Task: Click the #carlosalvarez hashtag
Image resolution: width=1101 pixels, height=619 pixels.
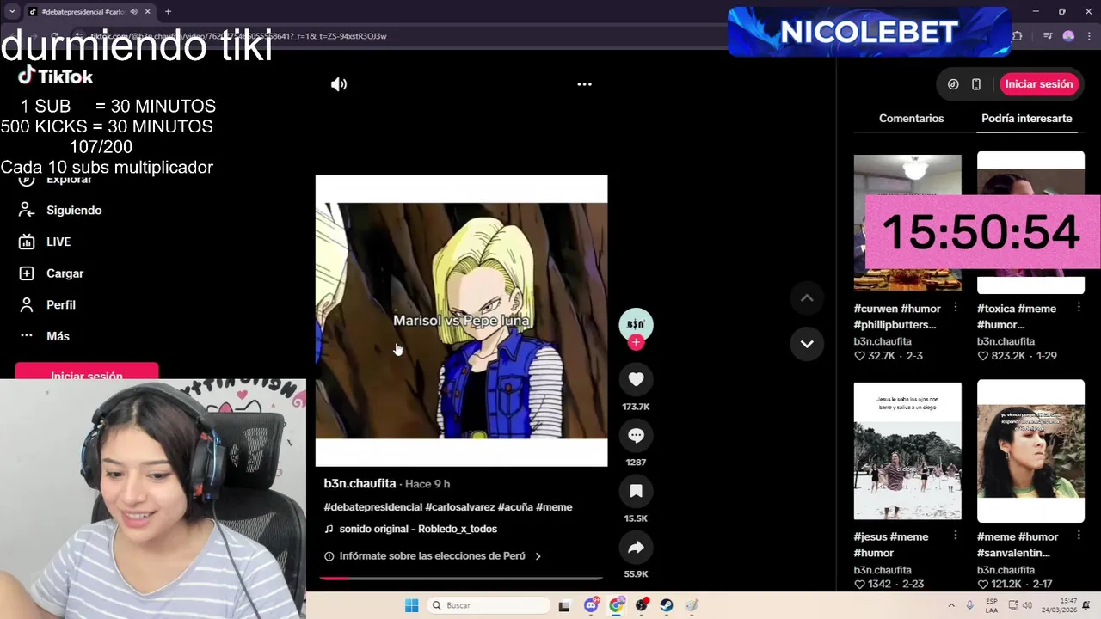Action: (459, 507)
